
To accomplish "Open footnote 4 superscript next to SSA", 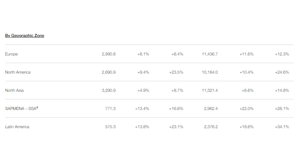I will pos(37,108).
